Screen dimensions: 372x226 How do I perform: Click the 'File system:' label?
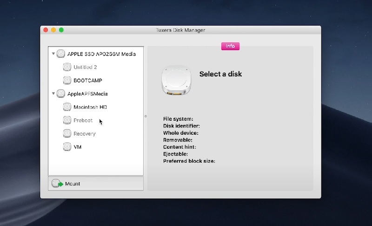178,119
